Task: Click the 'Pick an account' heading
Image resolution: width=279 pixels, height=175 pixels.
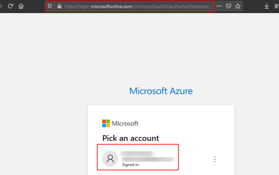Action: pos(130,138)
